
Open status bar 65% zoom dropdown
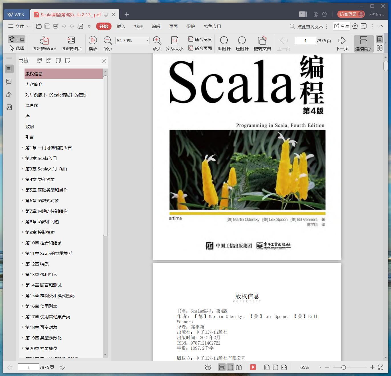[320, 367]
